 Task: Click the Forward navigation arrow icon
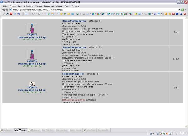[39, 14]
